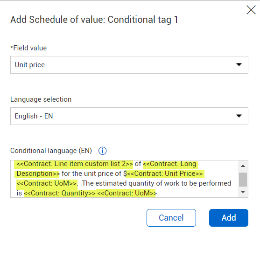Click the *Field value label
Viewport: 260px width, 271px height.
coord(28,48)
